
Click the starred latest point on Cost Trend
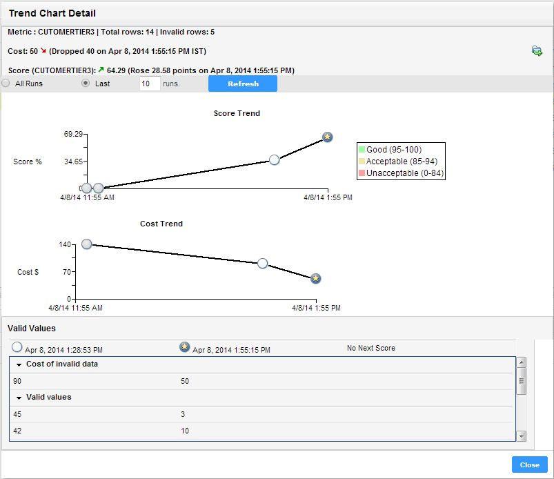click(315, 279)
